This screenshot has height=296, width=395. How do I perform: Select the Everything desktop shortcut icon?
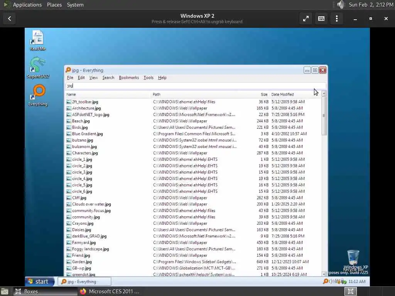pos(38,96)
